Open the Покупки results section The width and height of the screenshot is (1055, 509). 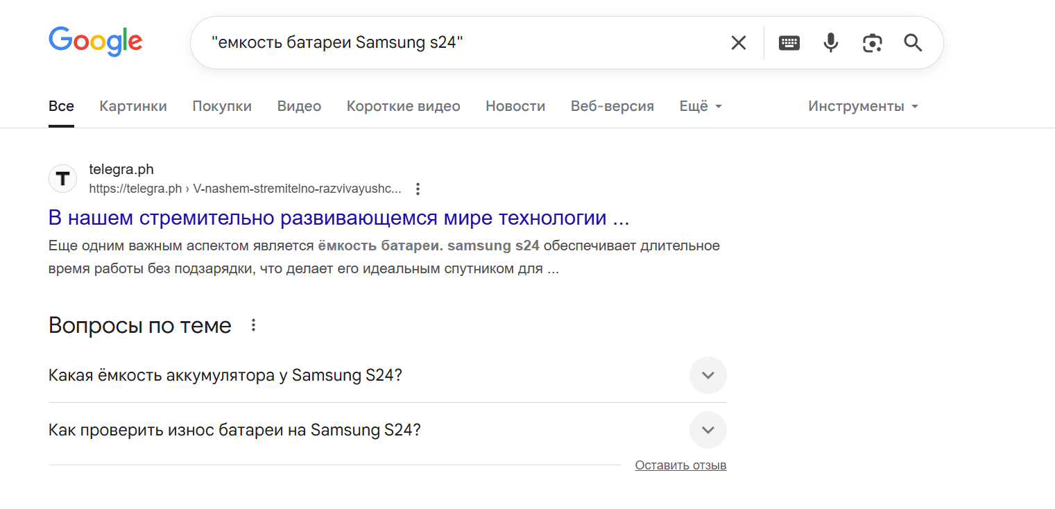coord(222,105)
